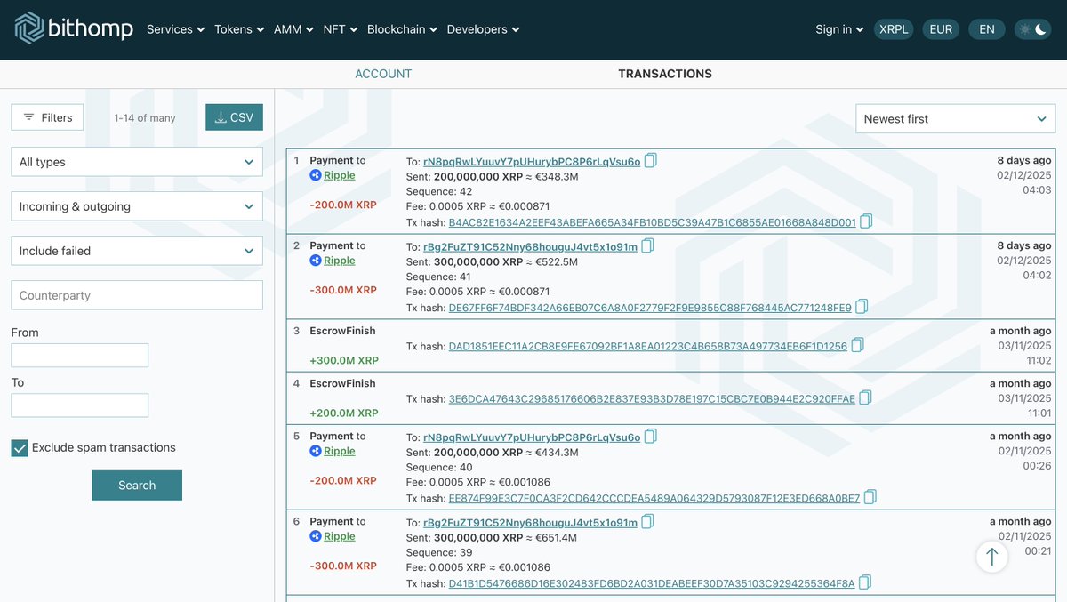Expand the Blockchain menu
Viewport: 1067px width, 602px height.
pyautogui.click(x=402, y=29)
